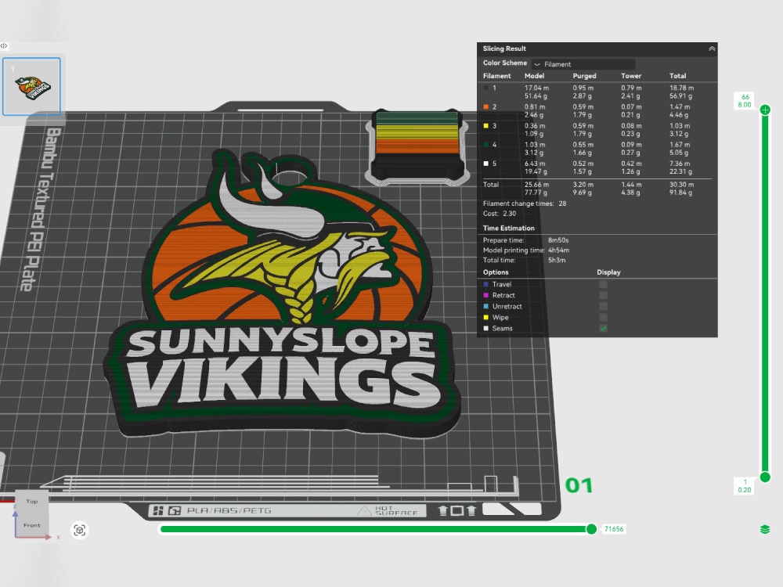Click the plus icon atop layer slider
Screen dimensions: 783x587
coord(765,110)
